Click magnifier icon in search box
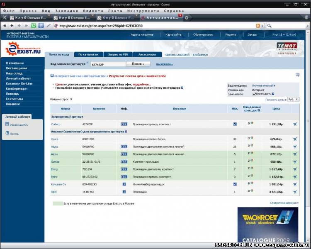Image resolution: width=311 pixels, height=249 pixels. click(x=269, y=26)
